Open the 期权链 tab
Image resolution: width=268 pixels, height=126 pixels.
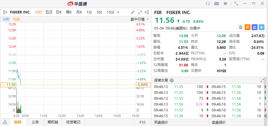(x=53, y=122)
